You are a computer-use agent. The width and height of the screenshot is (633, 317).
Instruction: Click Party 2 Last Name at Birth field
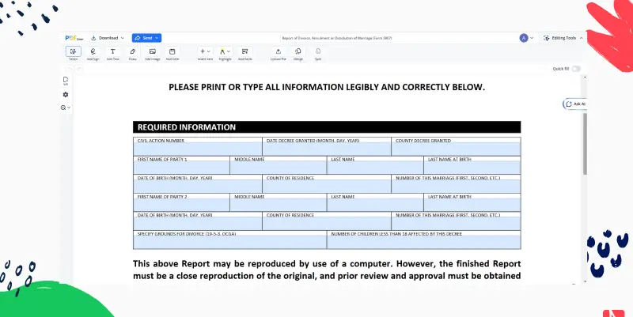(472, 203)
